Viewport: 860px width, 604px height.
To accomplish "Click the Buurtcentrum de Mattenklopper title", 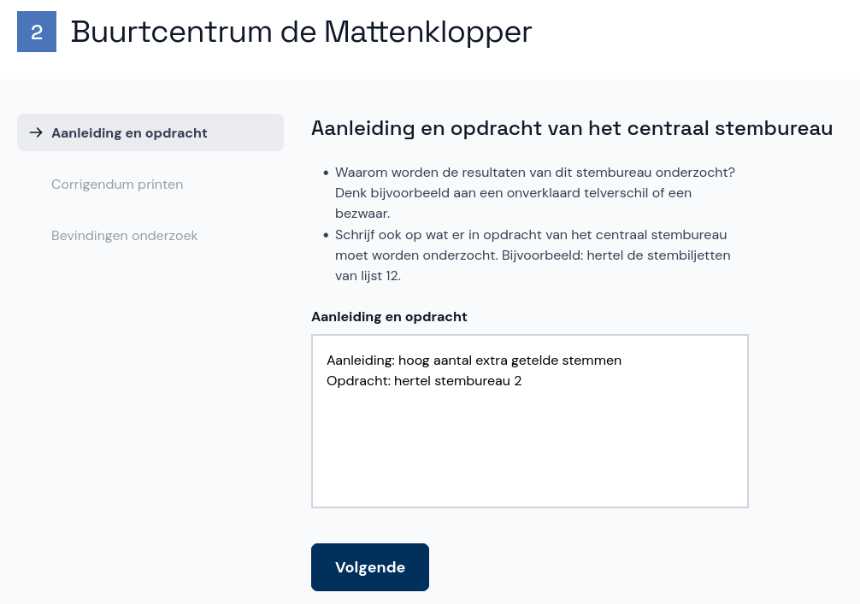I will tap(301, 32).
